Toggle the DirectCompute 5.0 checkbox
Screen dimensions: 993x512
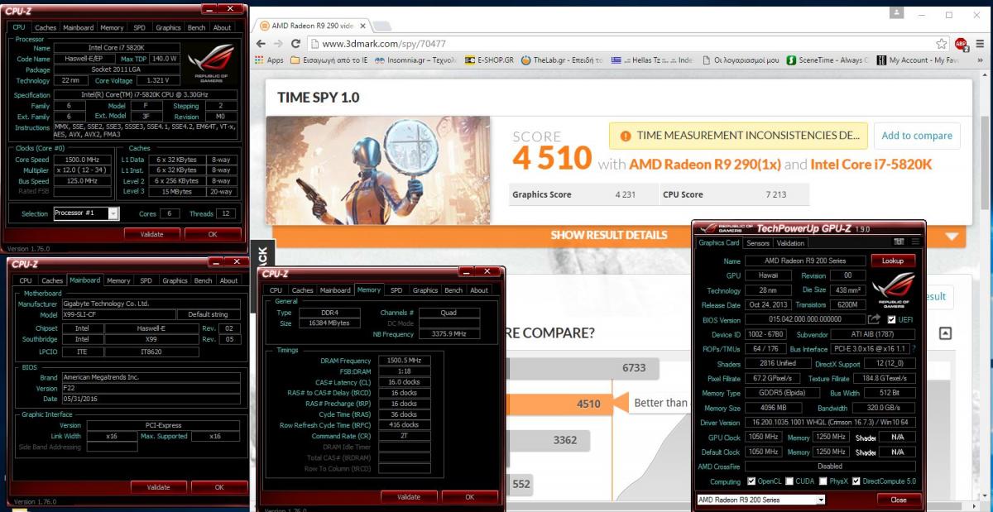(856, 481)
